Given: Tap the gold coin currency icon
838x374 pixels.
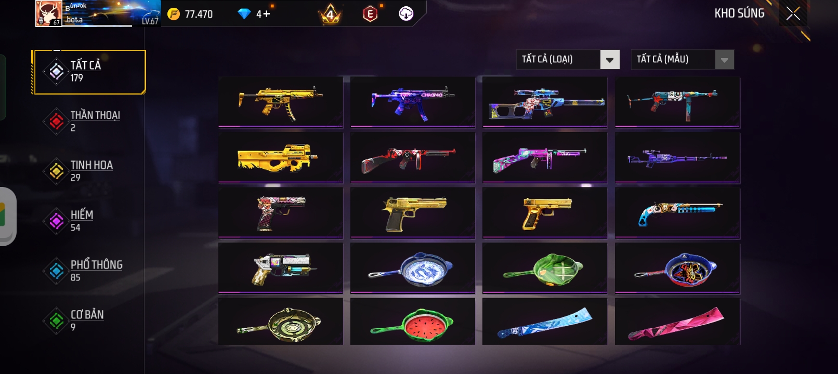Looking at the screenshot, I should point(174,14).
